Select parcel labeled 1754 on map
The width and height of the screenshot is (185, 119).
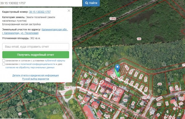141,88
